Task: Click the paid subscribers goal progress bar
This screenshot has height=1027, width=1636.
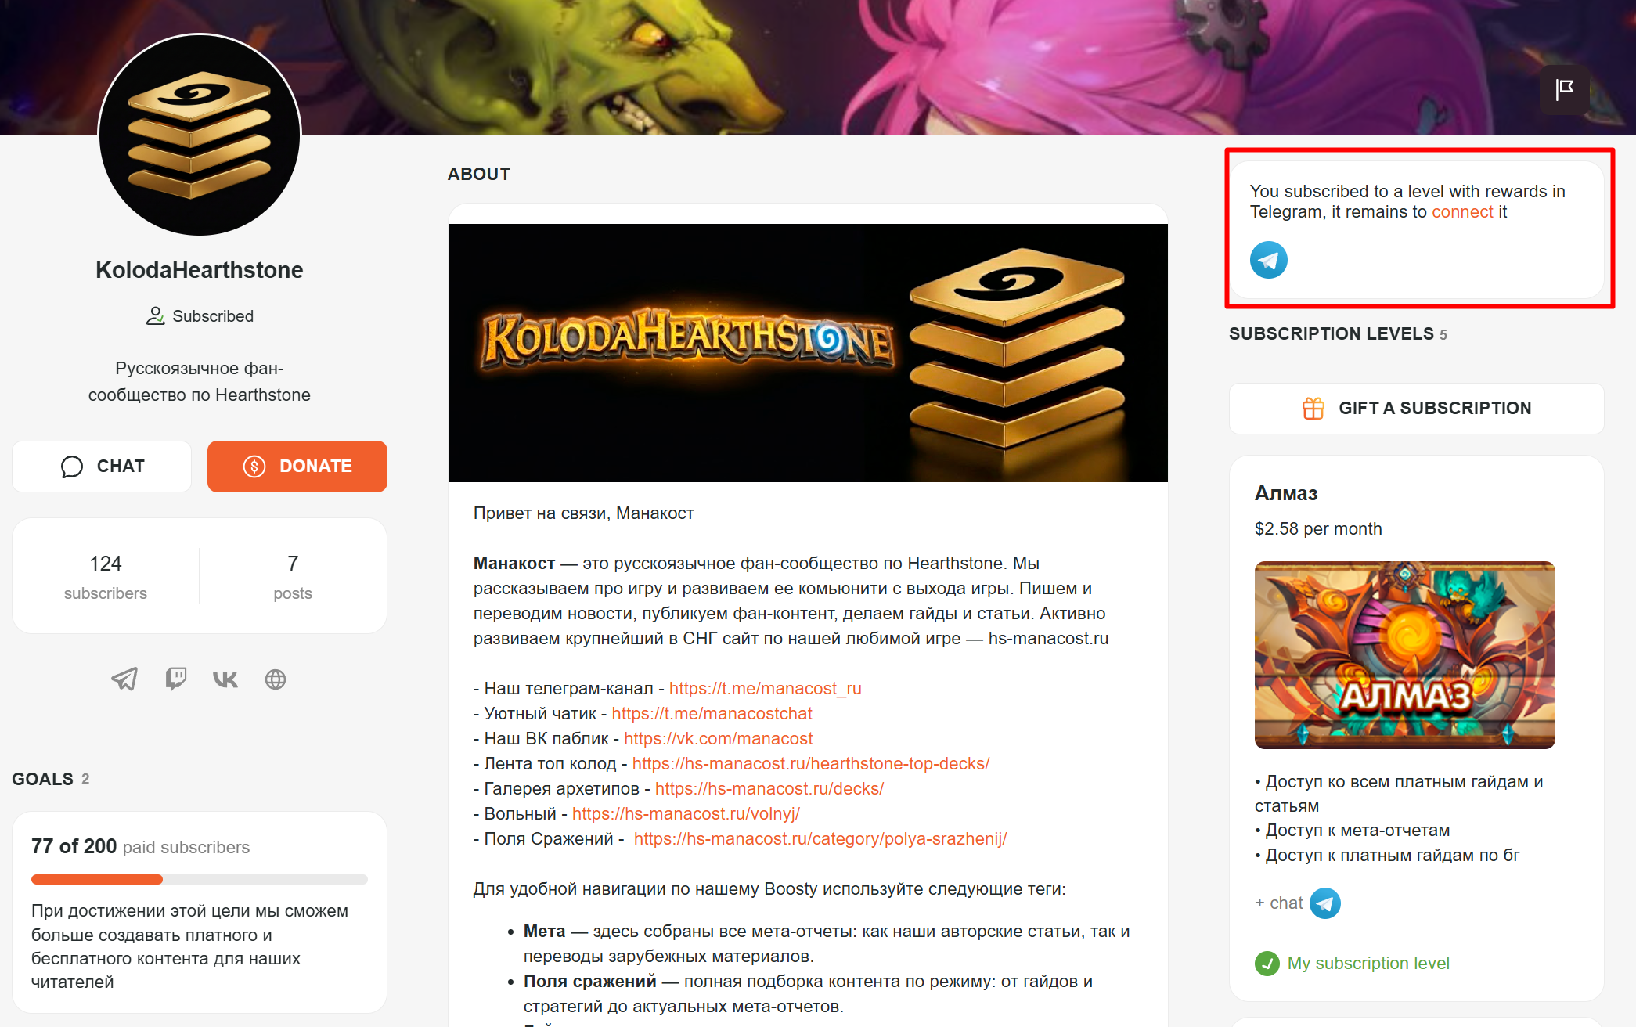Action: [x=200, y=880]
